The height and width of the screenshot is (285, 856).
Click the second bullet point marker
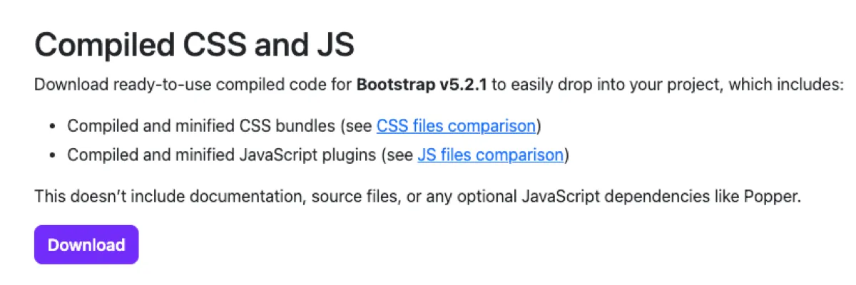click(x=52, y=155)
